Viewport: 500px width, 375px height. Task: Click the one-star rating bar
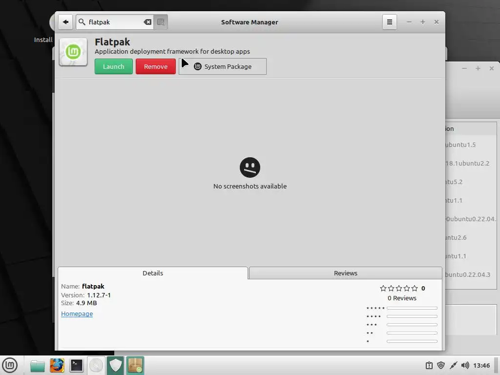pos(412,341)
